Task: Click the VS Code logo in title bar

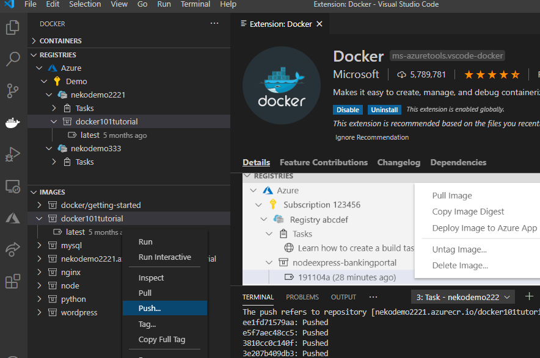Action: [9, 4]
